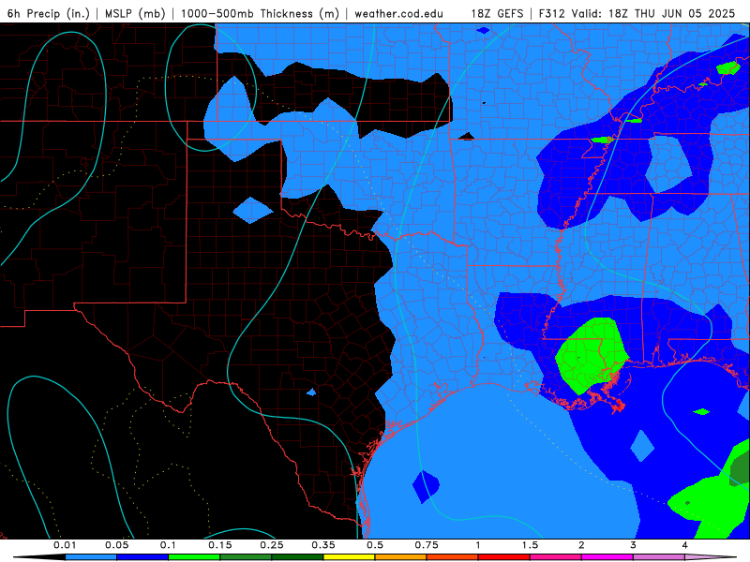750x562 pixels.
Task: Click the 'F312' forecast hour text
Action: click(x=551, y=13)
